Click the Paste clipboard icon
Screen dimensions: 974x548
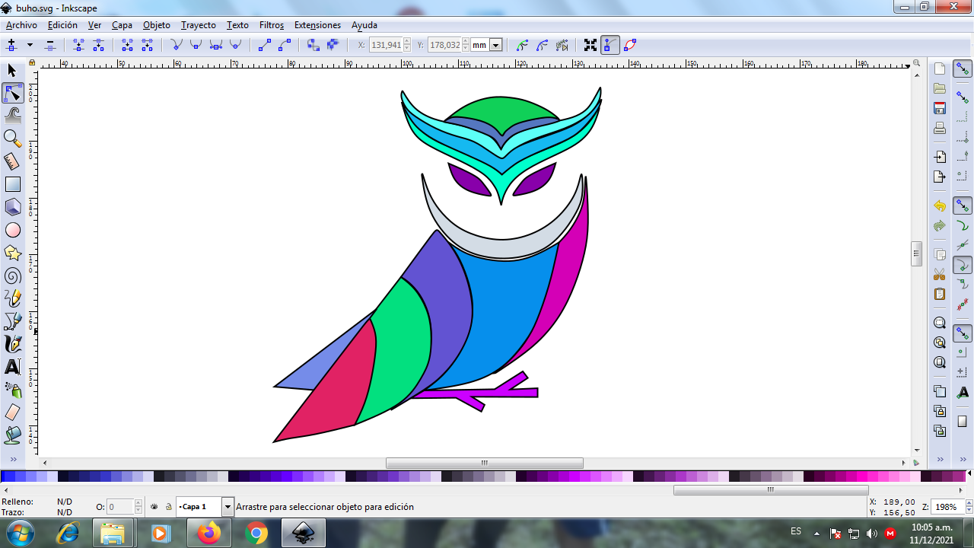940,294
